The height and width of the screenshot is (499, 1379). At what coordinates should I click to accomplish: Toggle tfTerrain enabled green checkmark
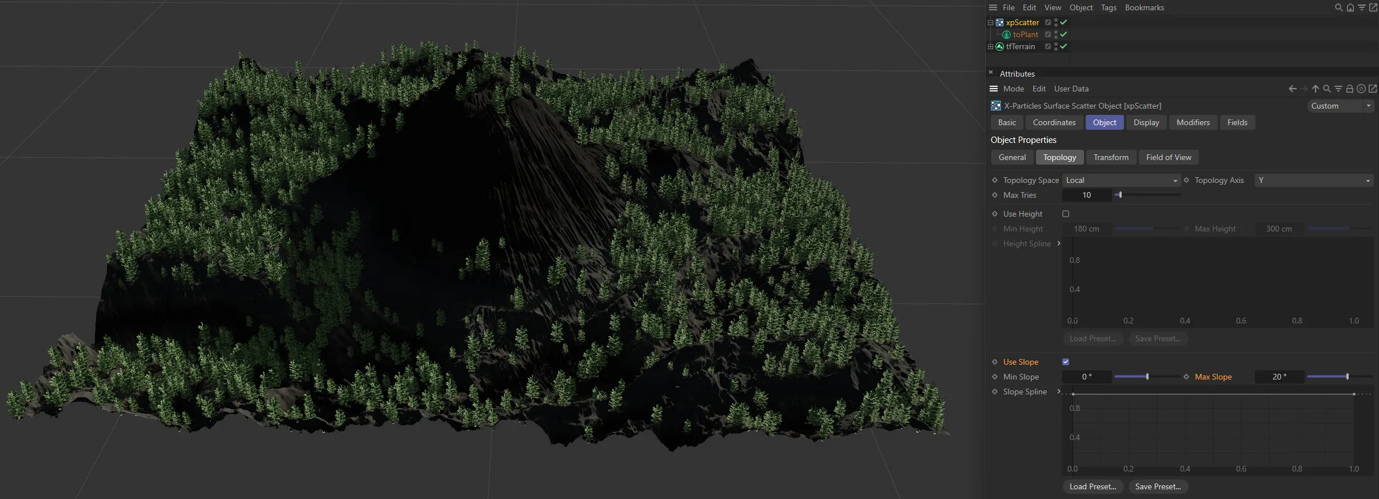click(x=1063, y=46)
